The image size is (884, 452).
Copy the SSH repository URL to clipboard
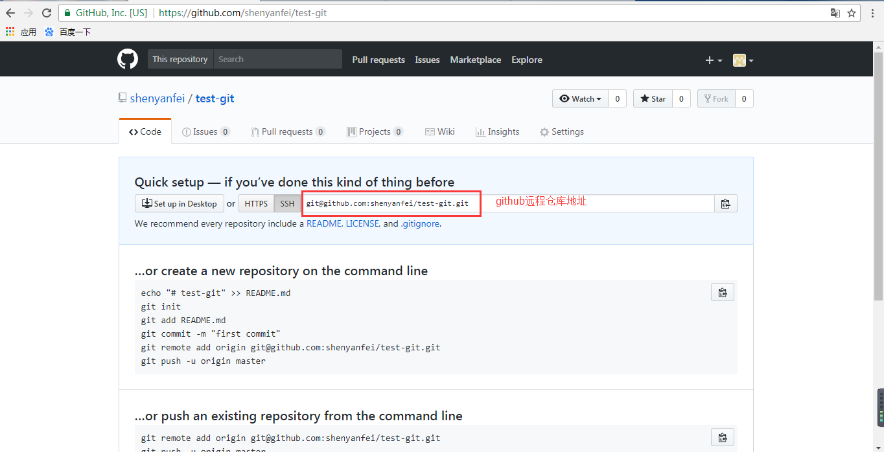pyautogui.click(x=726, y=203)
